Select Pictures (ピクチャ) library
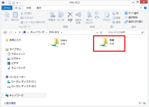This screenshot has width=149, height=107. coord(14,59)
